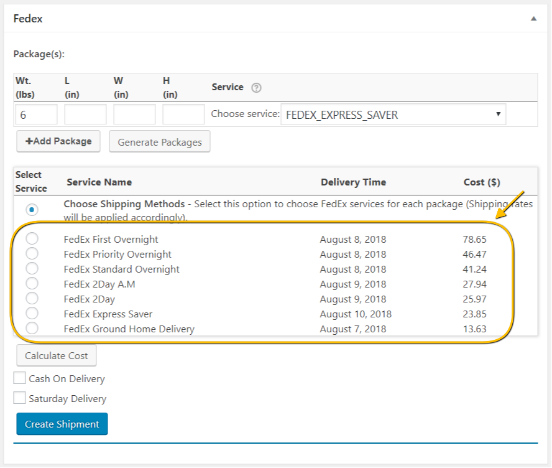The height and width of the screenshot is (468, 552).
Task: Click the Add Package button
Action: click(x=58, y=141)
